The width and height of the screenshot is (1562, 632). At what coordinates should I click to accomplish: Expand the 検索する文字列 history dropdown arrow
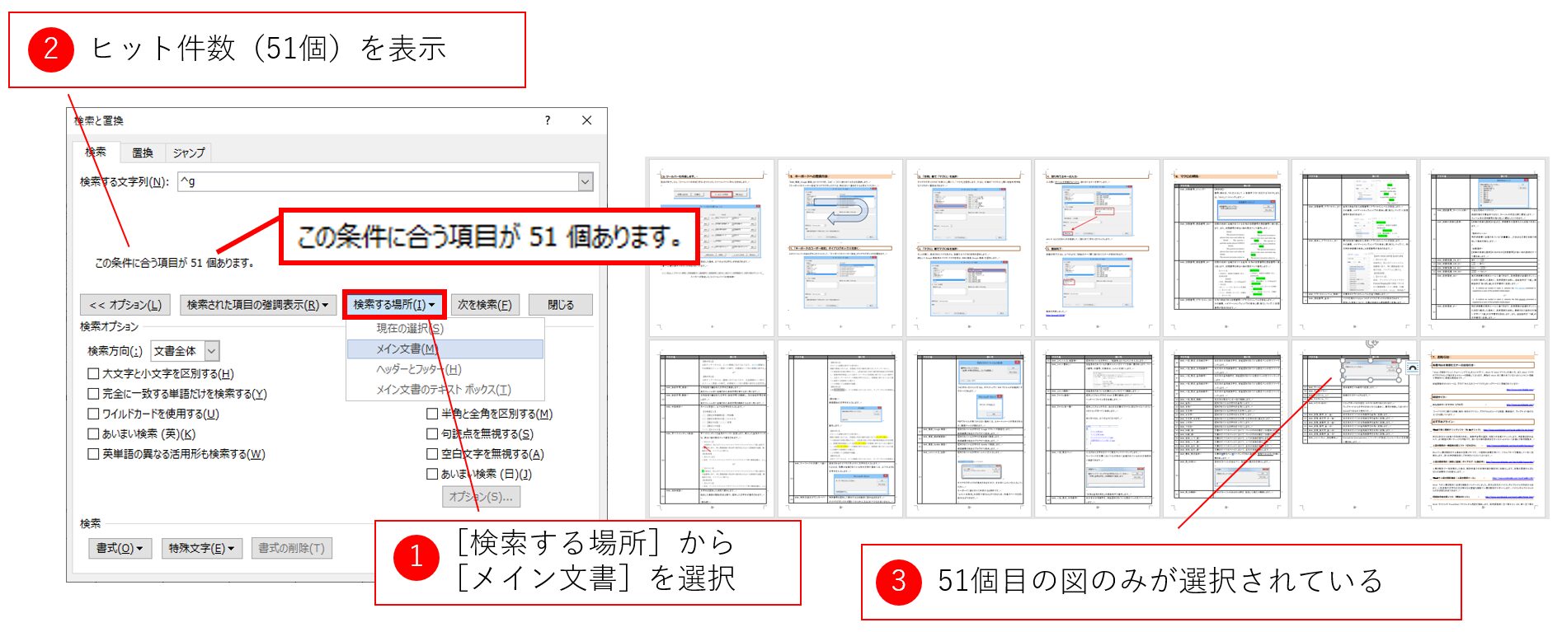pos(585,181)
